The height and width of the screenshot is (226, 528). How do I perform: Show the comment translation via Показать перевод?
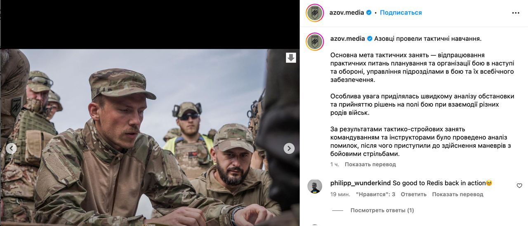pos(457,194)
